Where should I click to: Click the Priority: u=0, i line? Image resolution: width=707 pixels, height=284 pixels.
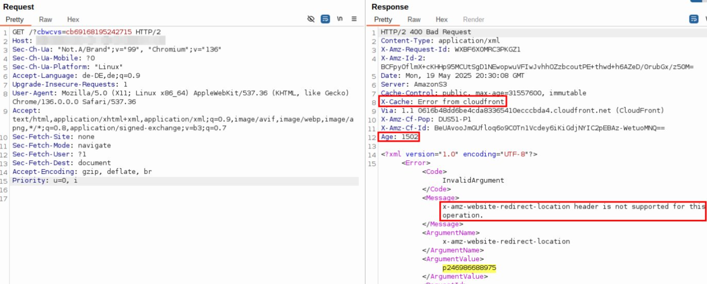(45, 181)
